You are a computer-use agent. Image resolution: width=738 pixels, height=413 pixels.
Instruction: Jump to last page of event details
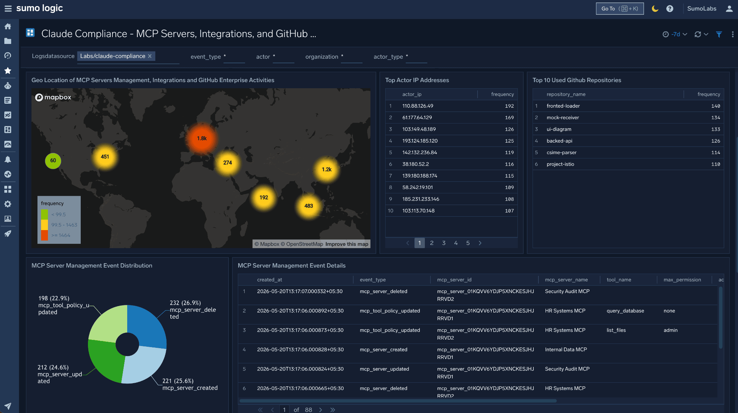[x=333, y=410]
